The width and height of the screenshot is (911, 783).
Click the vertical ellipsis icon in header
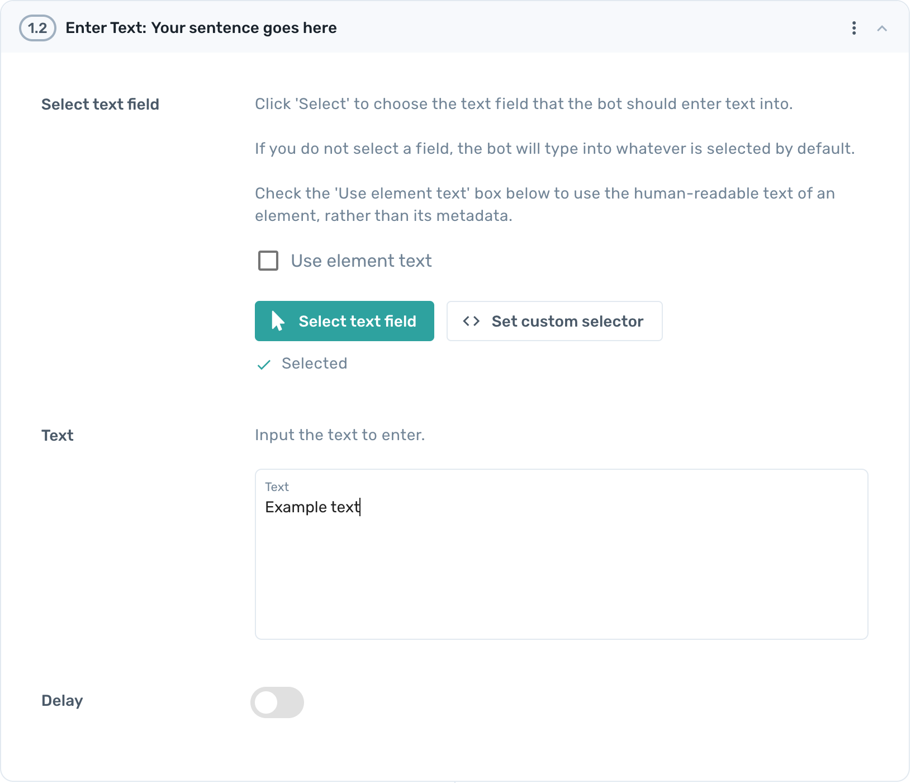[853, 27]
